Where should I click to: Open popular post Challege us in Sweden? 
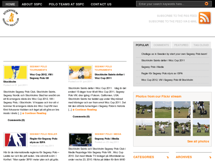174,54
